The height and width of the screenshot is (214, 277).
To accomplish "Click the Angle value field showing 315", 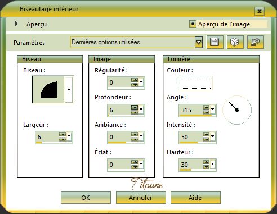I will pyautogui.click(x=191, y=110).
